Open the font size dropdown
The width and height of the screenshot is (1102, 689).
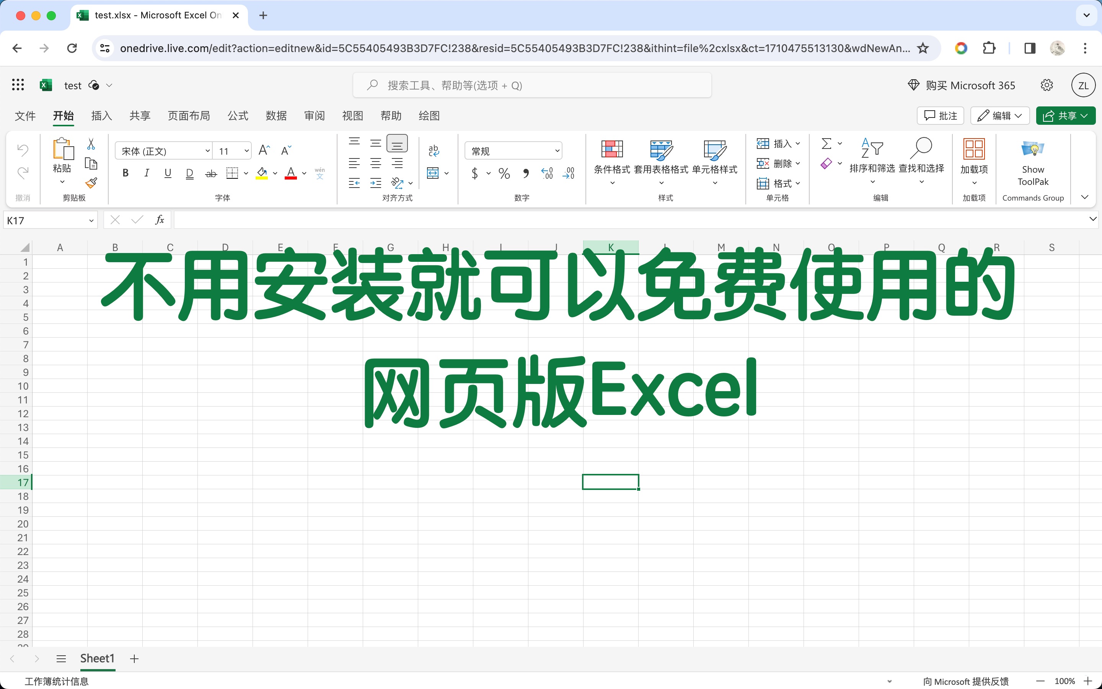tap(246, 151)
